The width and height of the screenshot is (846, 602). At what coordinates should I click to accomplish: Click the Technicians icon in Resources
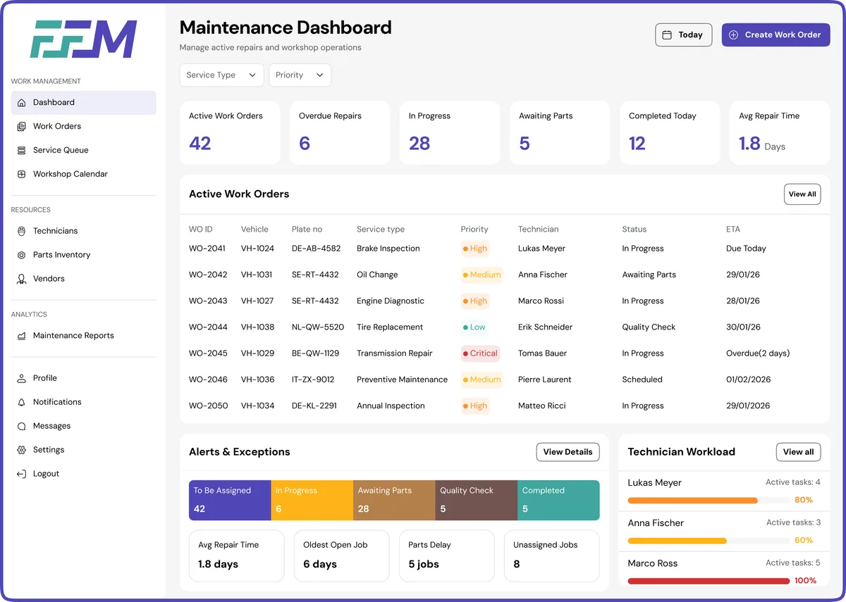(x=21, y=231)
